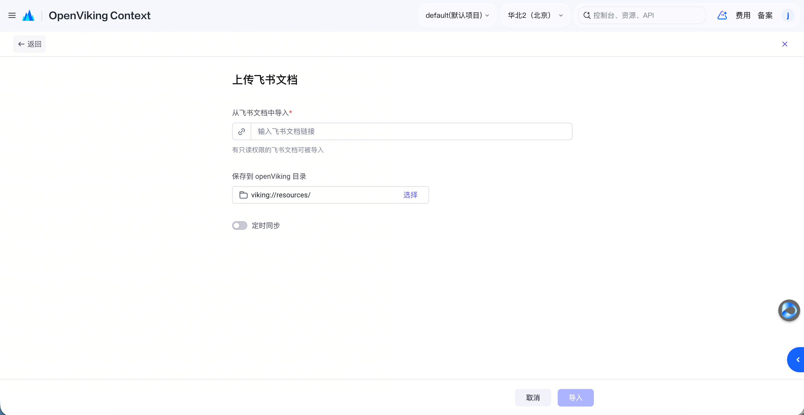Image resolution: width=804 pixels, height=415 pixels.
Task: Click the 定时同步 label text
Action: (266, 226)
